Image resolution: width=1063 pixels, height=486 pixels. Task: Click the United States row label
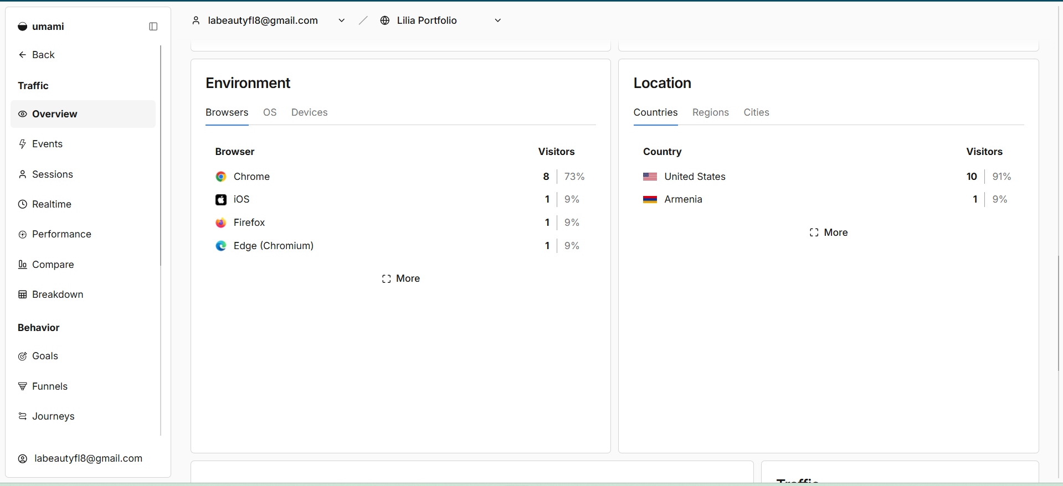point(695,177)
